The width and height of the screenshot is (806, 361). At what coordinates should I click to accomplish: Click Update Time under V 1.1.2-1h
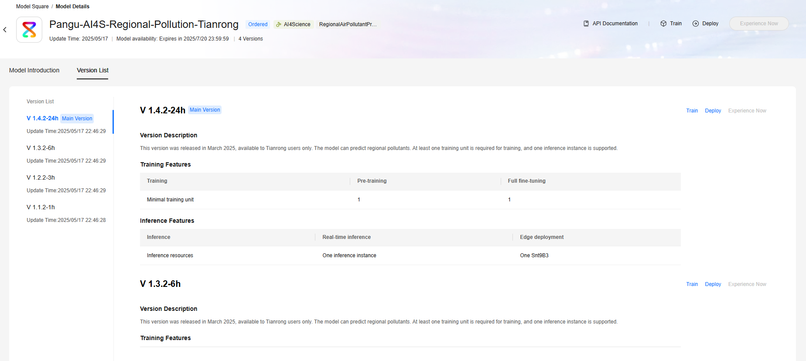tap(66, 220)
